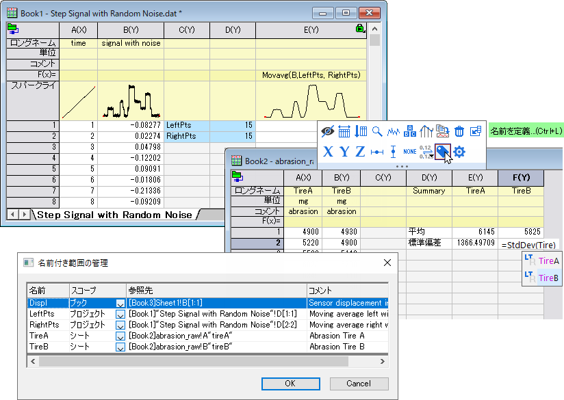Click the Book2 window title grid icon
The image size is (564, 400).
[x=236, y=160]
